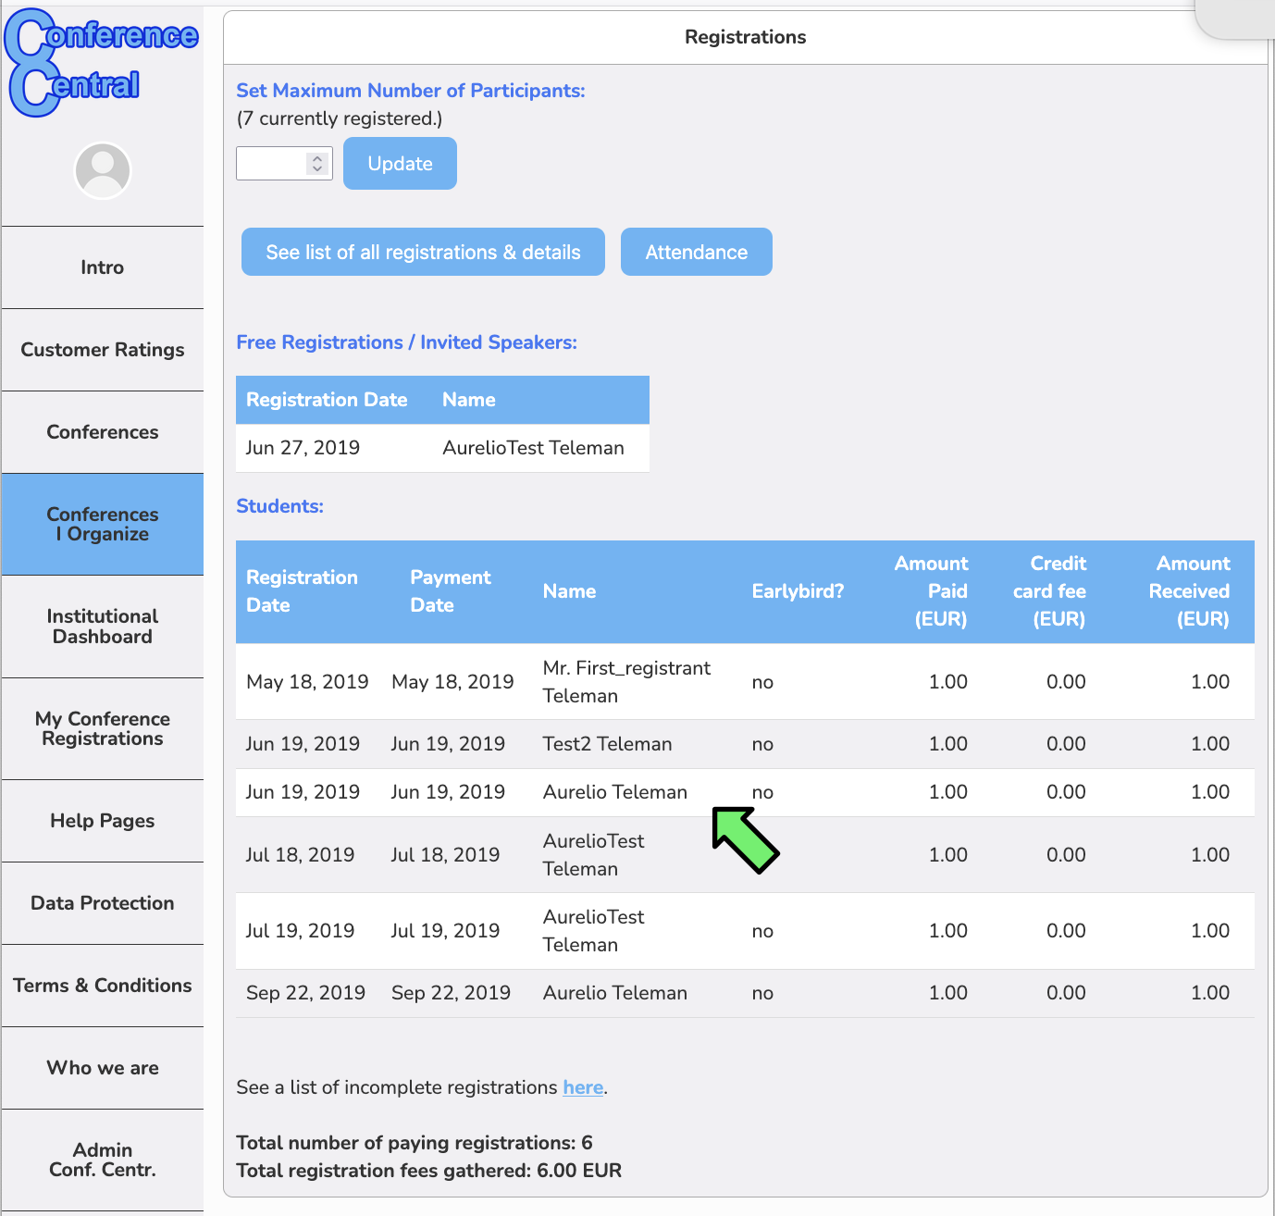1275x1216 pixels.
Task: Open Who we are page
Action: (x=102, y=1068)
